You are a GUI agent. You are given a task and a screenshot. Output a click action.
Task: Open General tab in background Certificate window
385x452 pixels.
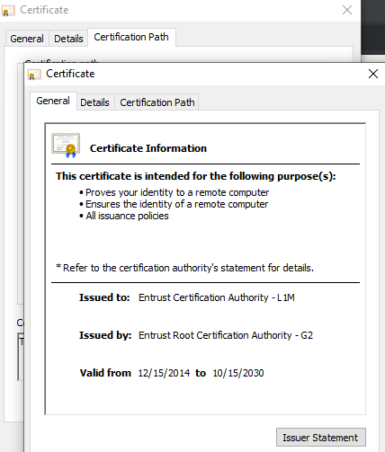(x=27, y=39)
